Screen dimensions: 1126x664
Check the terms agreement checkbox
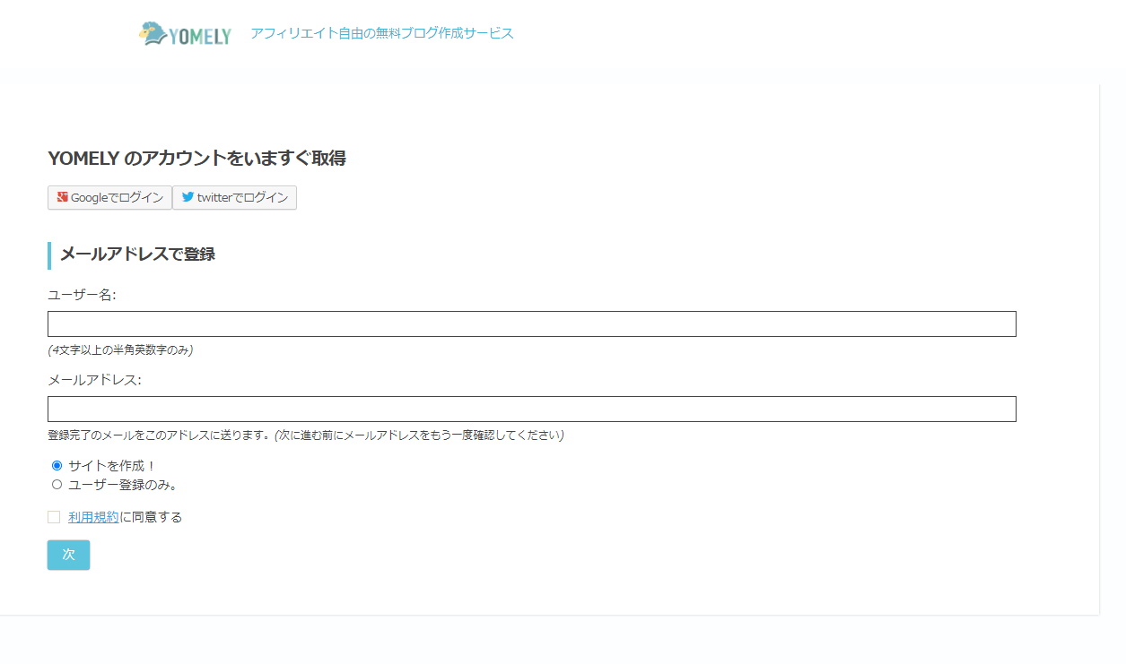(54, 517)
